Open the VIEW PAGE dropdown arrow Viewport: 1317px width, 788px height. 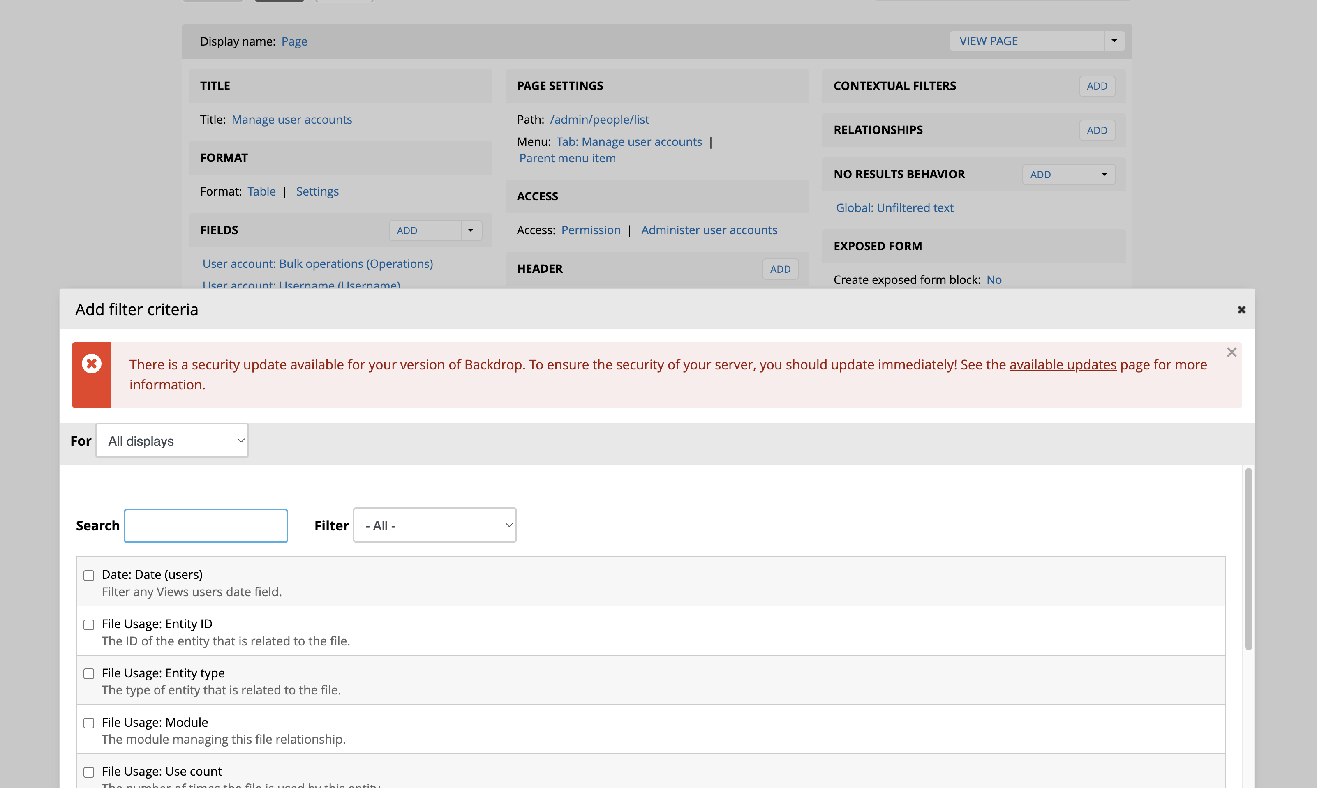pyautogui.click(x=1114, y=40)
